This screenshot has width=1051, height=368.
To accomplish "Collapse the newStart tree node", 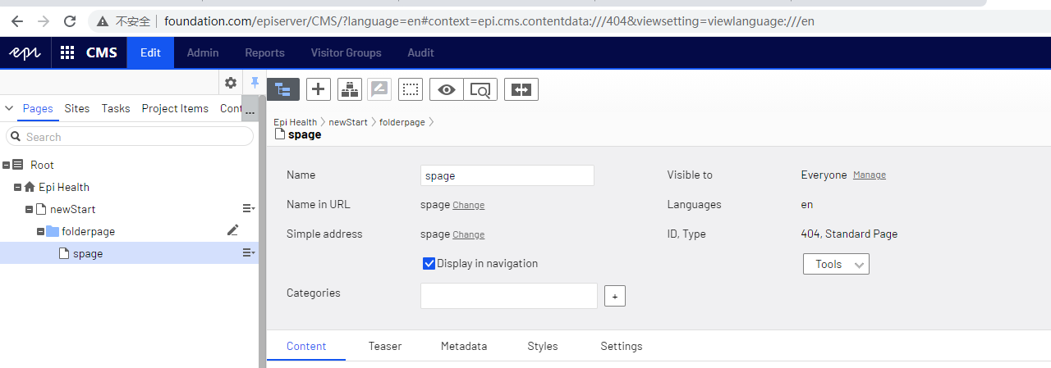I will click(29, 209).
